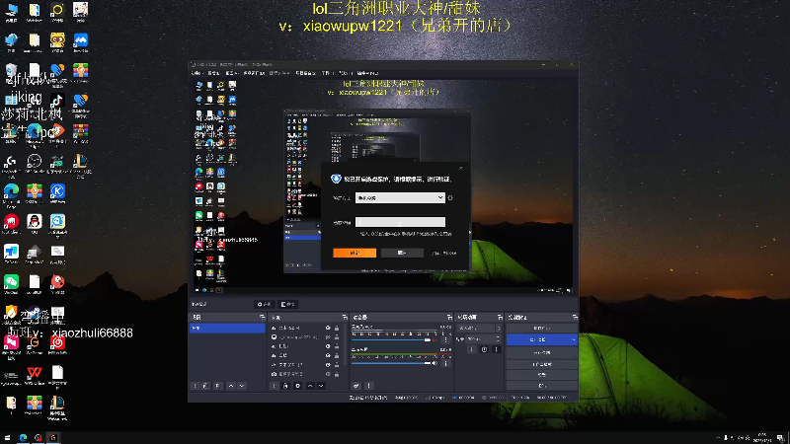Screen dimensions: 790x444
Task: Move source down in Sources toolbar
Action: (322, 386)
